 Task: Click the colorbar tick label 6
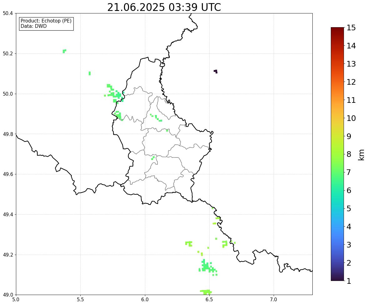tap(349, 190)
